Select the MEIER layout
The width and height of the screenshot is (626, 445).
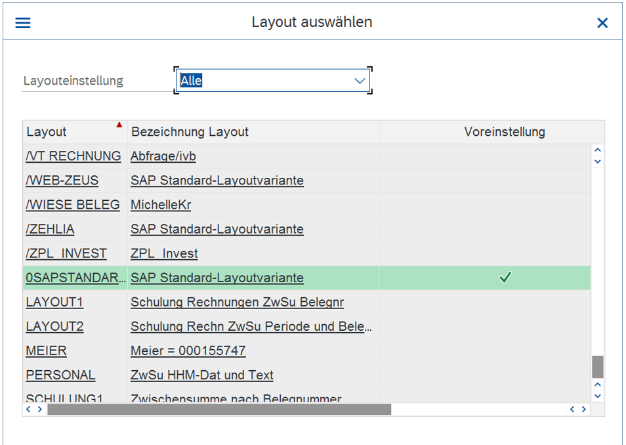46,350
